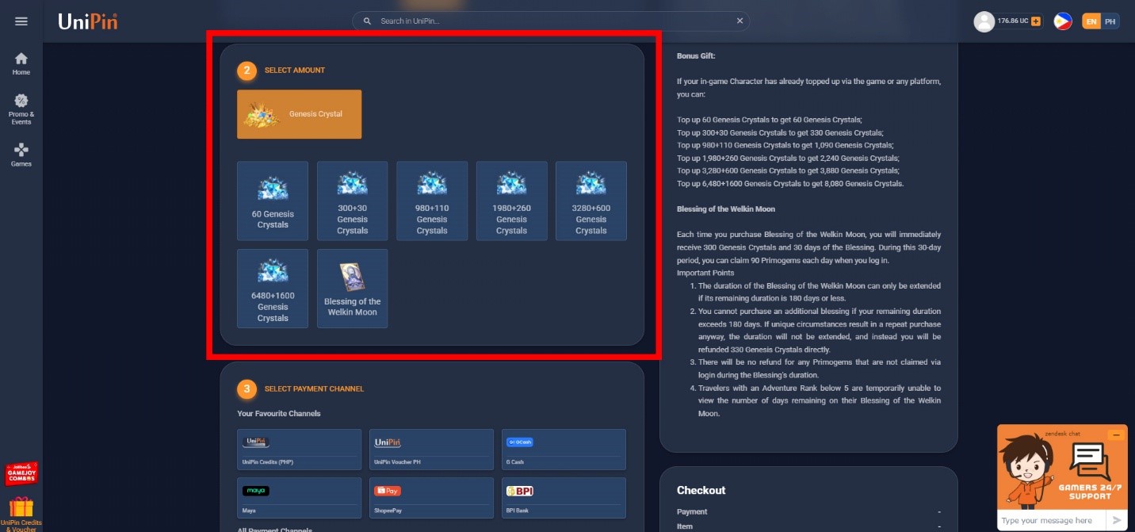The height and width of the screenshot is (532, 1135).
Task: Choose BPI Bank payment channel
Action: 564,498
